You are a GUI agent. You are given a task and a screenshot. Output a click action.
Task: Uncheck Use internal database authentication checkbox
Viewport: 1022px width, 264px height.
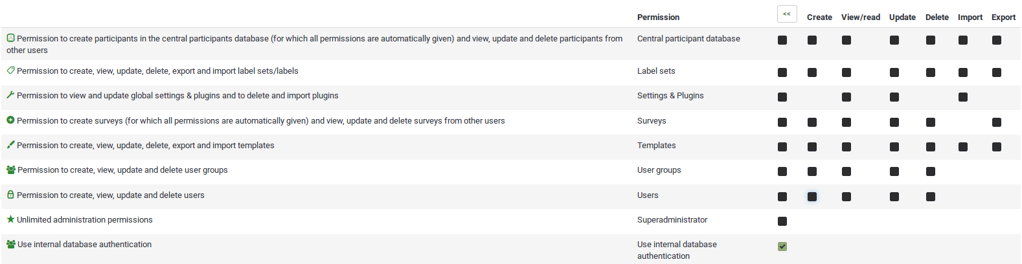(x=782, y=247)
